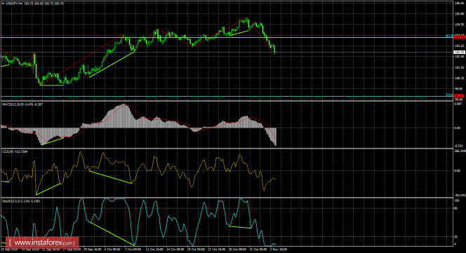Screen dimensions: 466x253
Task: Select the green divergence trendline on MACD
Action: pyautogui.click(x=53, y=141)
